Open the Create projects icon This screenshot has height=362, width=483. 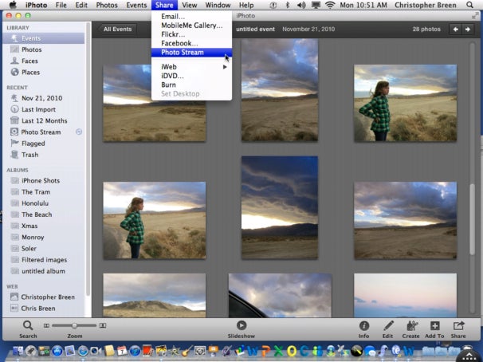pyautogui.click(x=411, y=329)
